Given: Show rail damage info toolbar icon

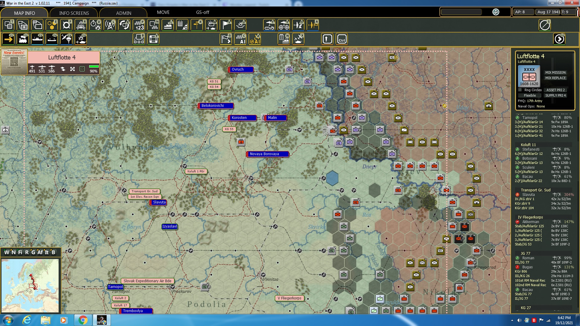Looking at the screenshot, I should click(81, 25).
